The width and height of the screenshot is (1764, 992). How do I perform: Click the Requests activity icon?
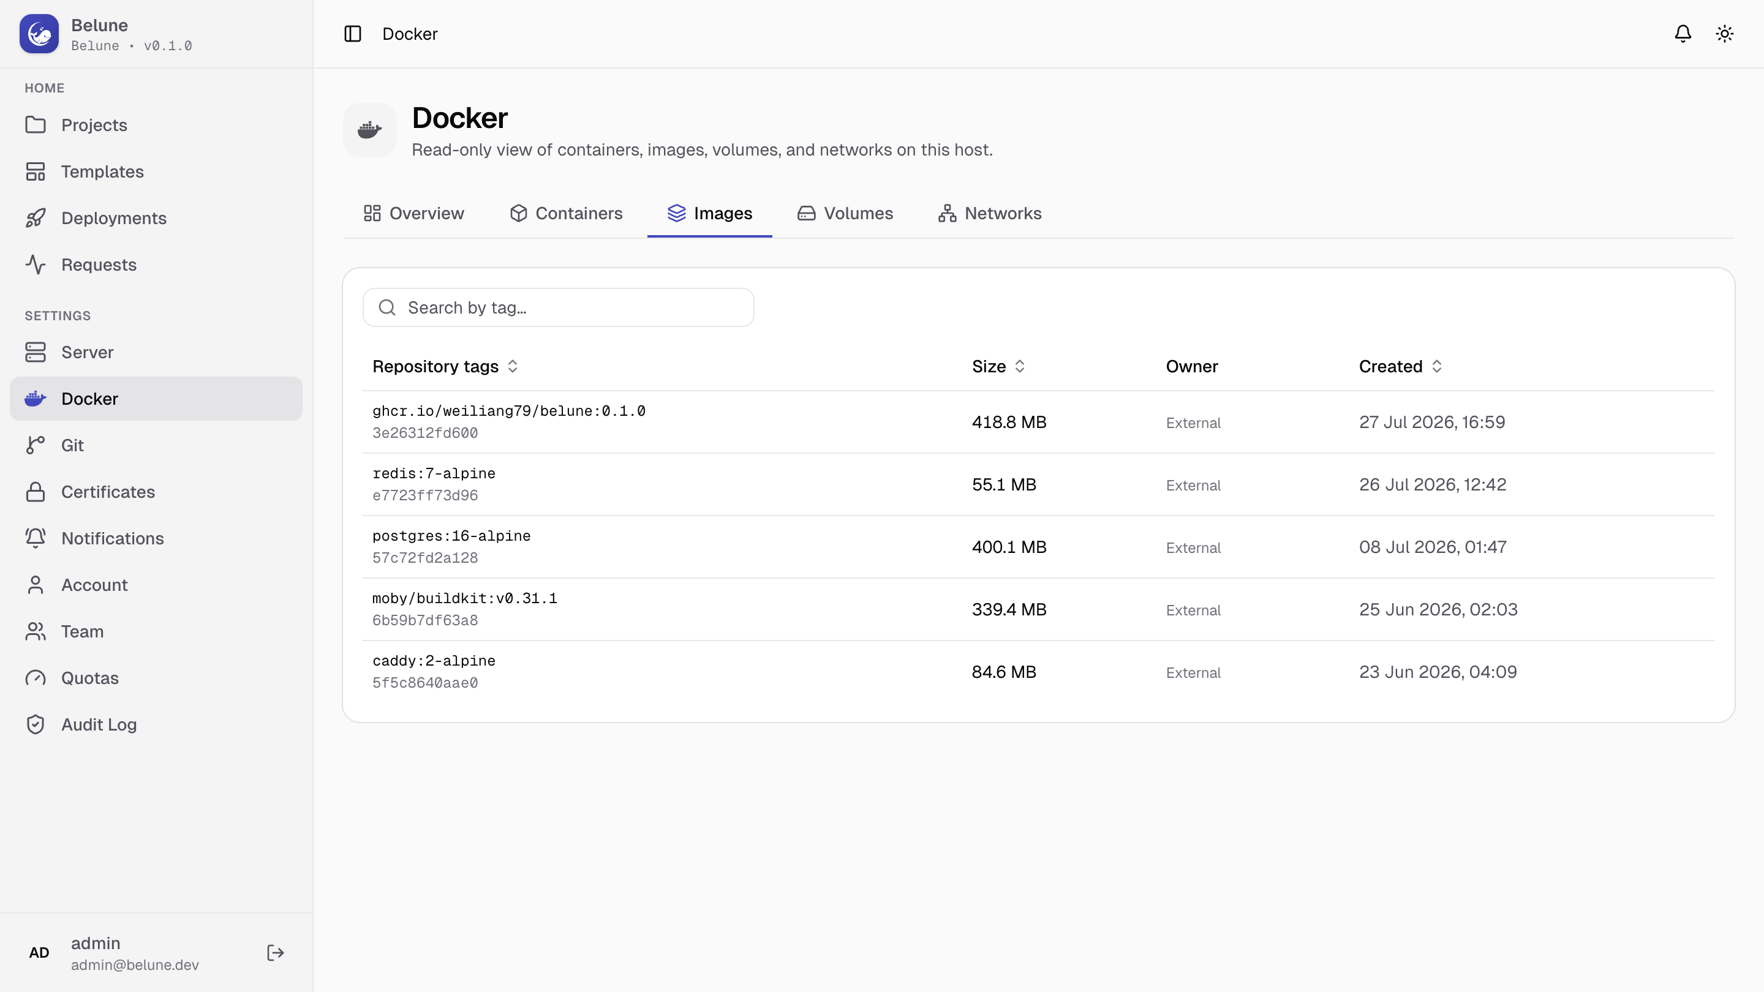36,265
